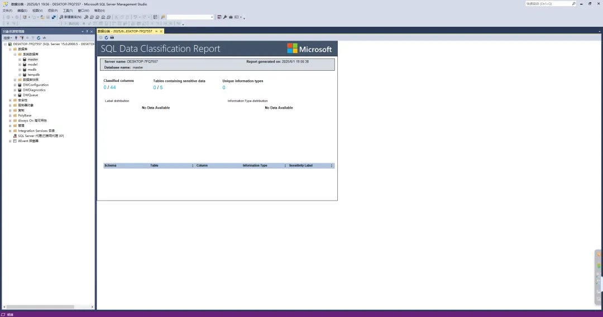Open the 项目(P) Project menu
The height and width of the screenshot is (317, 603).
52,11
